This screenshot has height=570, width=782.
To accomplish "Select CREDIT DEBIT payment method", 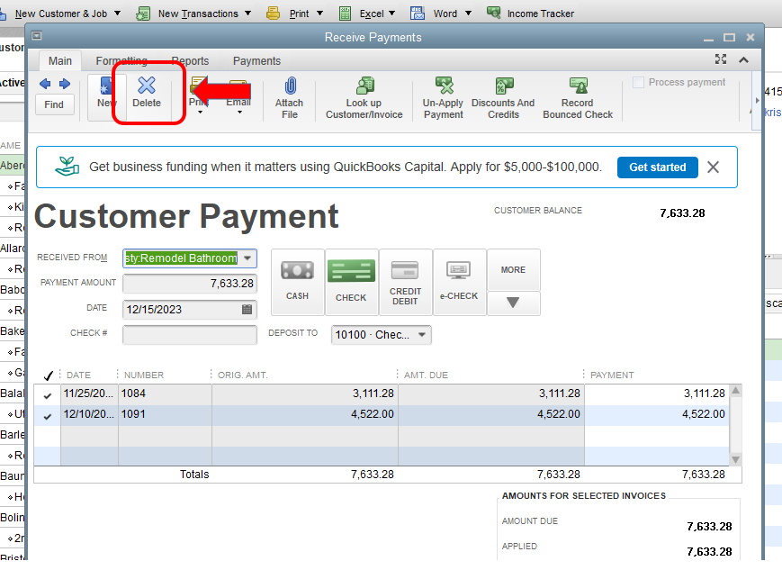I will click(x=405, y=282).
